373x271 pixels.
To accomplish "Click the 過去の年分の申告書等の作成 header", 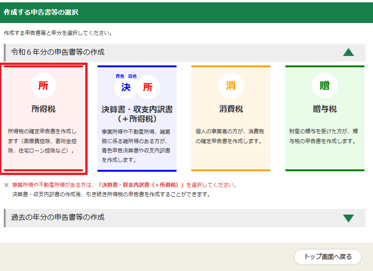I will [185, 218].
